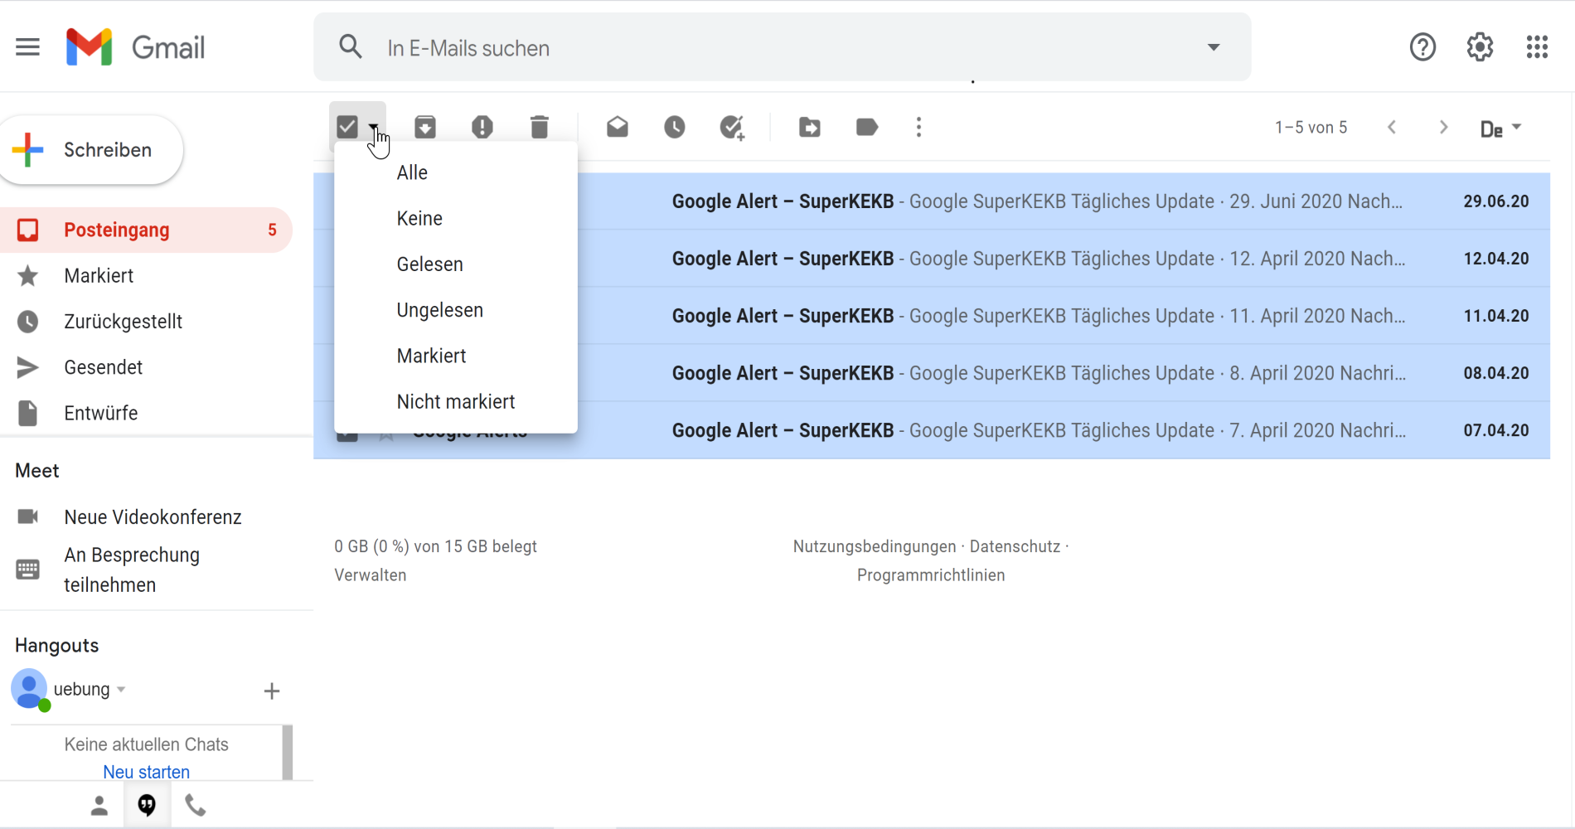Image resolution: width=1575 pixels, height=829 pixels.
Task: Click the Hangouts chat list scrollbar
Action: [x=288, y=753]
